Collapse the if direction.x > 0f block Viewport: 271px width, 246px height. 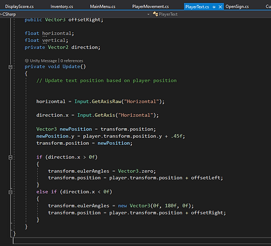coord(10,158)
